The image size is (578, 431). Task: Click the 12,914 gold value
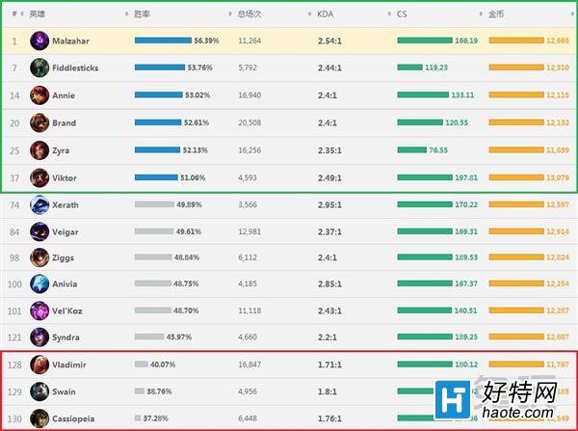click(558, 231)
